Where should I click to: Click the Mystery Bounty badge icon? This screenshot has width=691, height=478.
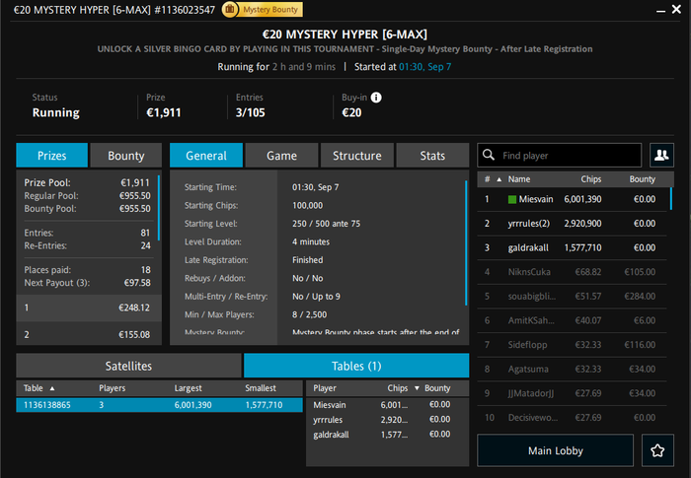[230, 9]
